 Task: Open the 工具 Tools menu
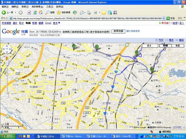click(x=50, y=7)
